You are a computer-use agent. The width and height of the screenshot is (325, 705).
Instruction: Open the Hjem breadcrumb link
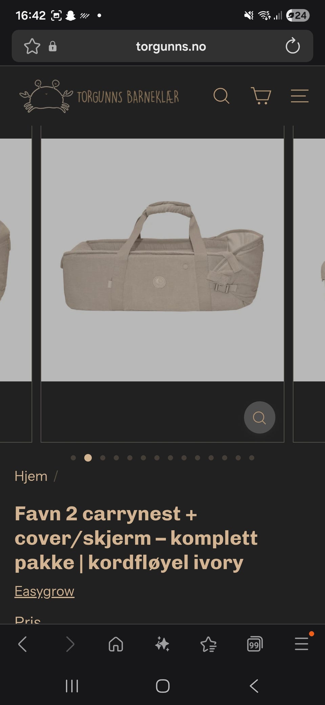[31, 476]
